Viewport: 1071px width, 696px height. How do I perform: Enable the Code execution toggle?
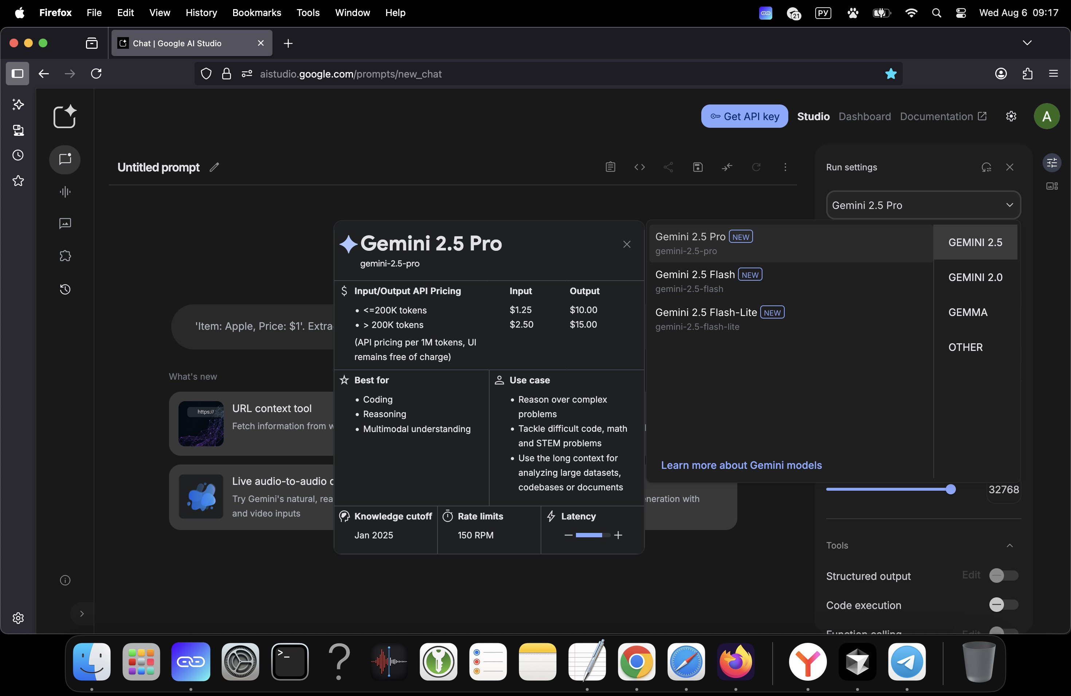1003,605
